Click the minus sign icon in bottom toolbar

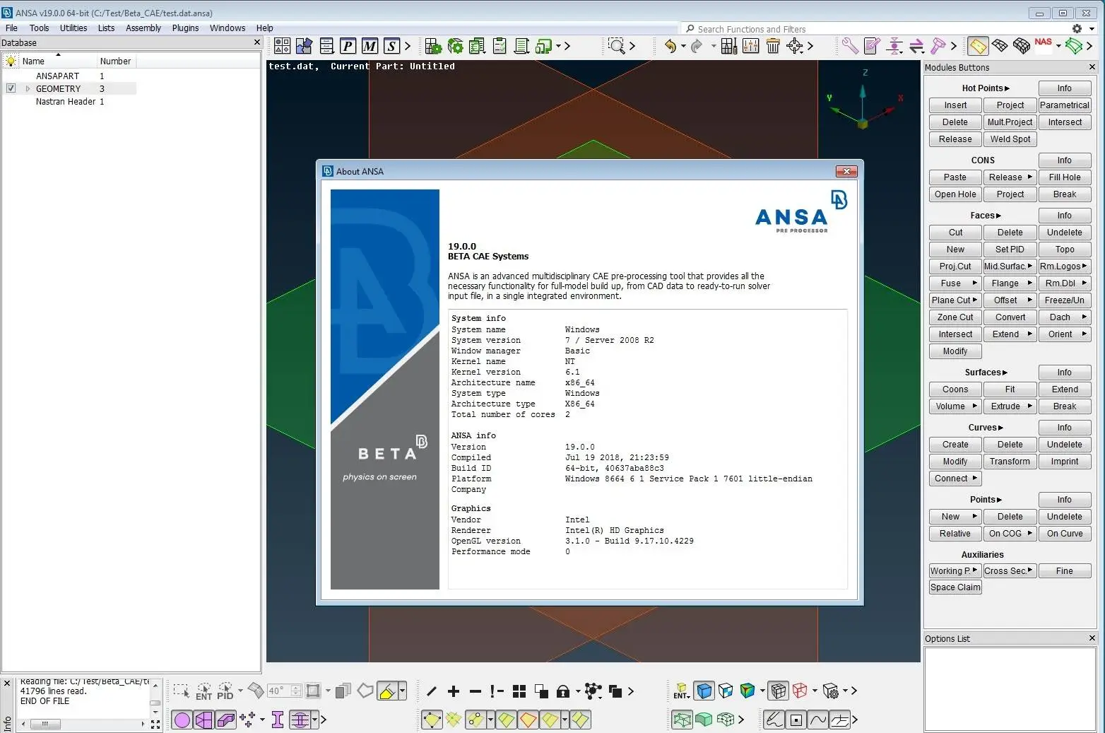[475, 691]
